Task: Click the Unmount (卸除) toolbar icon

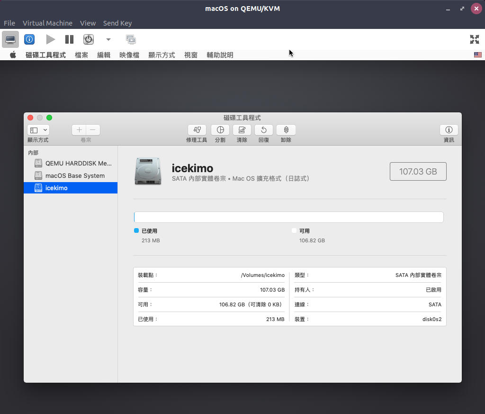Action: click(x=286, y=130)
